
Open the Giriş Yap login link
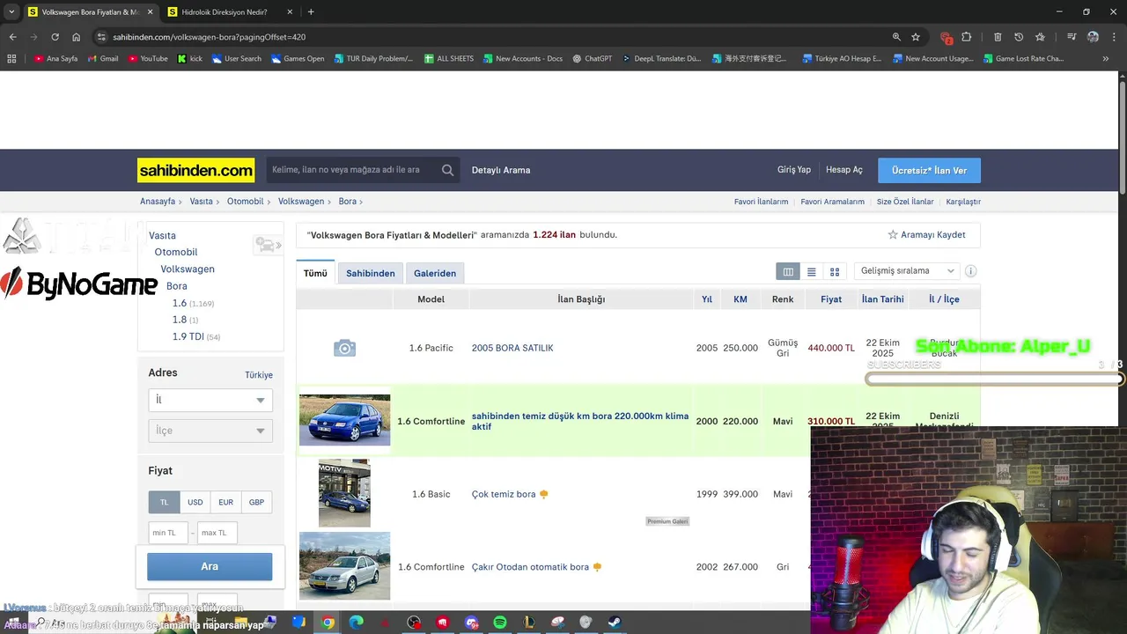[793, 170]
